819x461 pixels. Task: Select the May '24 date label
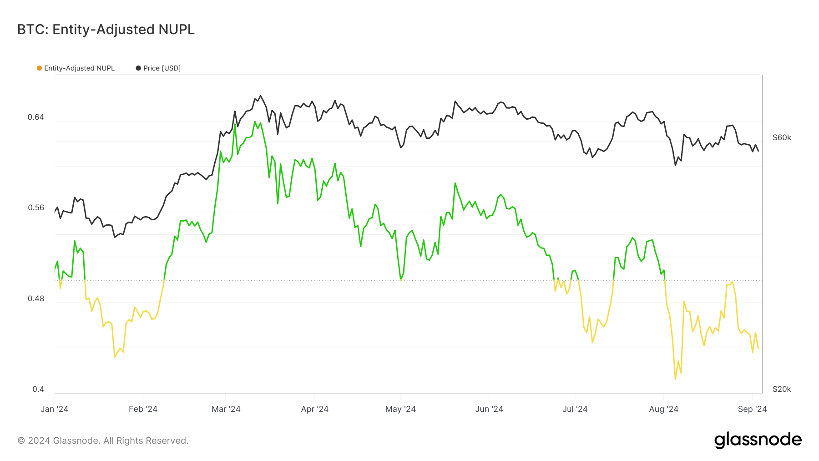tap(400, 409)
